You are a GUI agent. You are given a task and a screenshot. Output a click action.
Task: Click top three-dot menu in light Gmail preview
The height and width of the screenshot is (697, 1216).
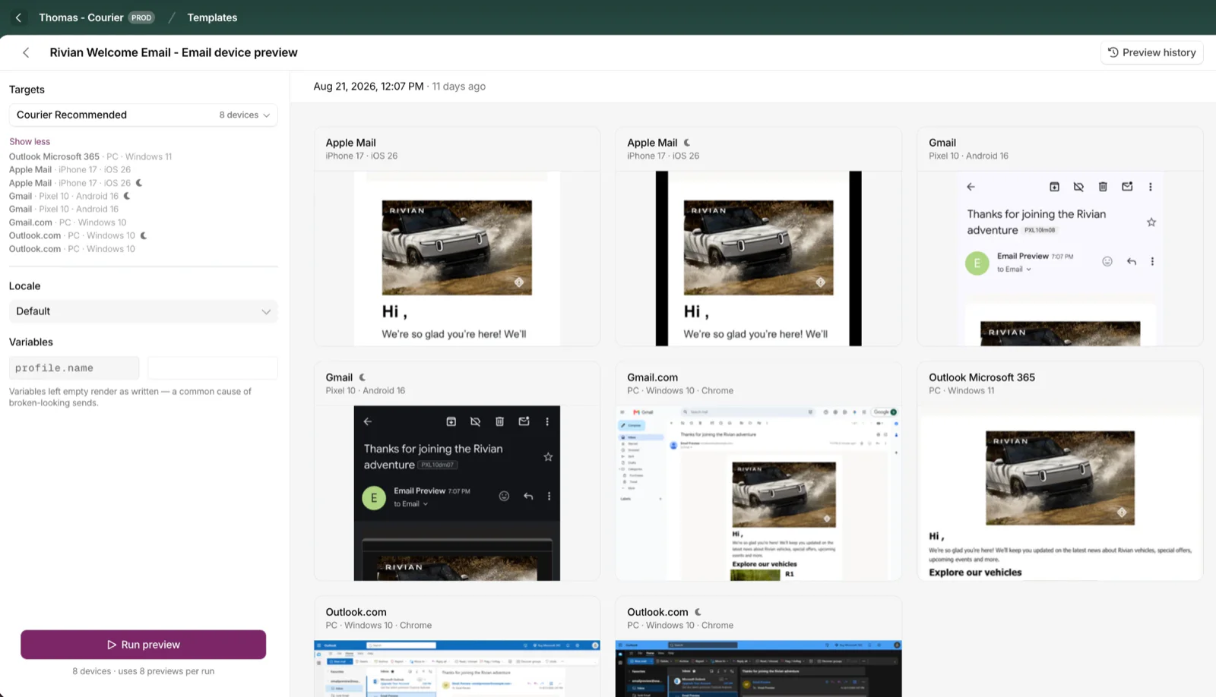(x=1151, y=187)
